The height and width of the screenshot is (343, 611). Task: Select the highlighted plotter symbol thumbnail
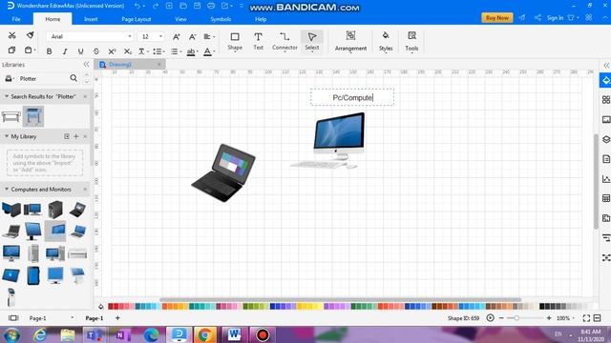[33, 116]
